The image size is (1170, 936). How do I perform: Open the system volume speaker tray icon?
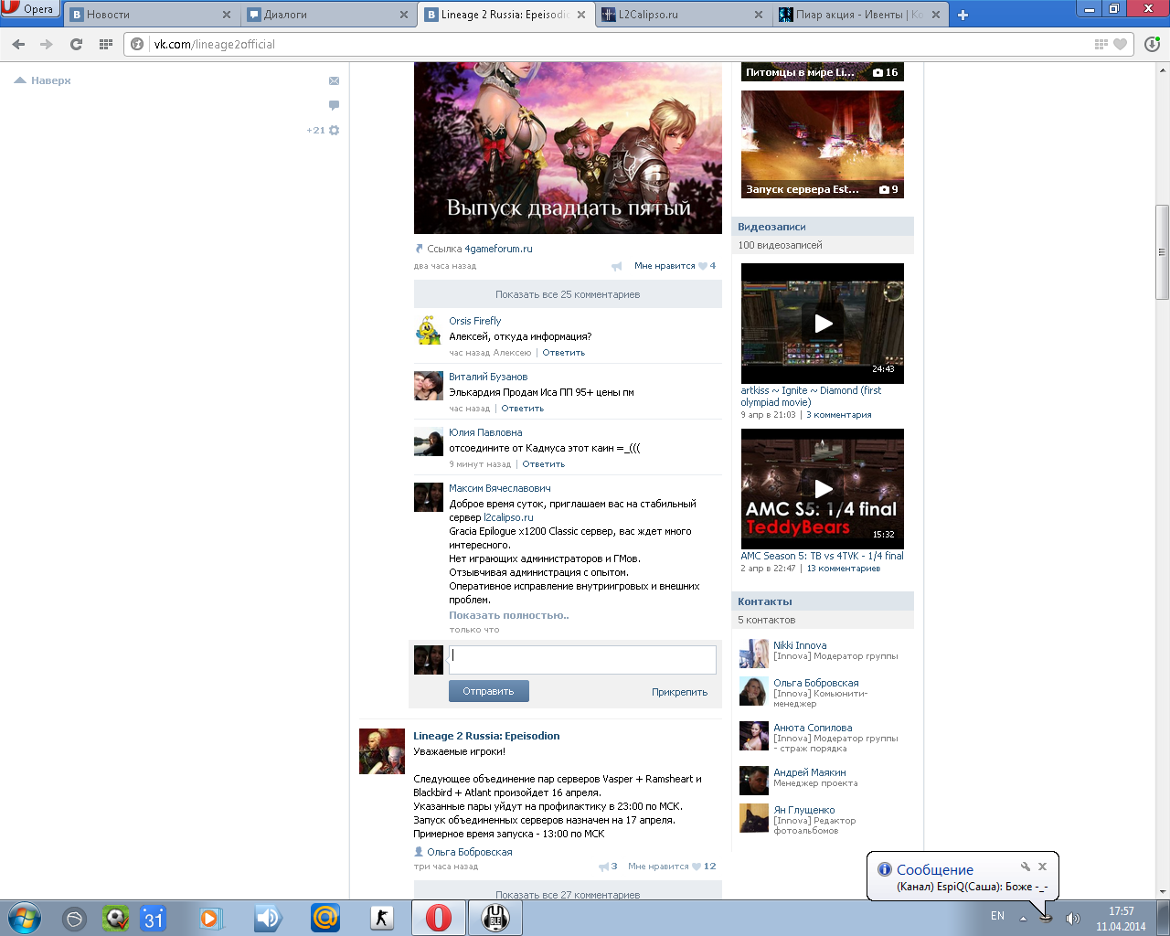1073,918
